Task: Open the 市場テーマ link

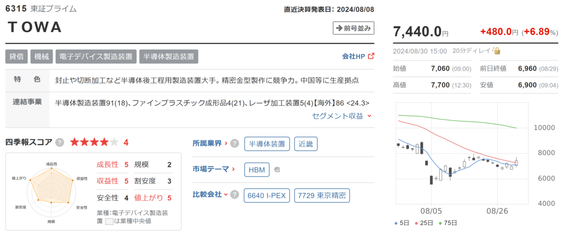Action: pyautogui.click(x=214, y=169)
